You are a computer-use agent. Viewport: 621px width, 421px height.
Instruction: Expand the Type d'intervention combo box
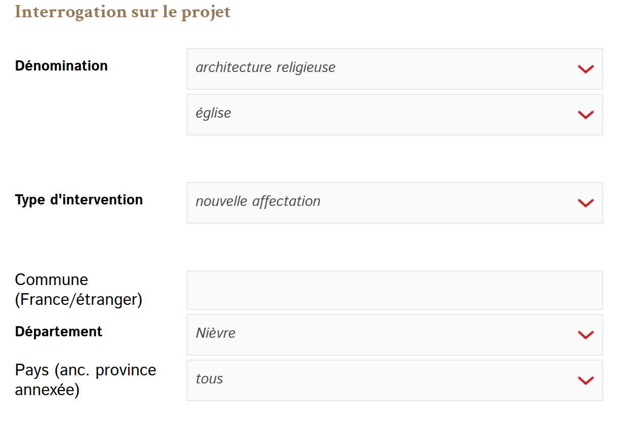coord(395,203)
